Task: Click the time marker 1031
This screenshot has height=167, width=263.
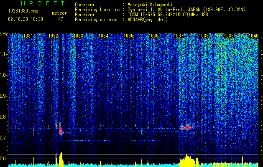Action: tap(28, 35)
